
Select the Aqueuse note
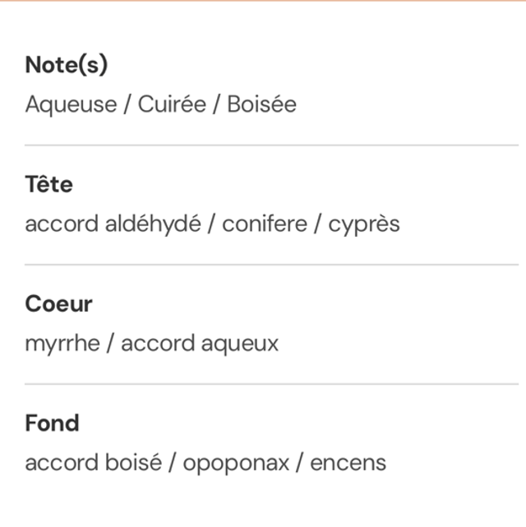(71, 105)
